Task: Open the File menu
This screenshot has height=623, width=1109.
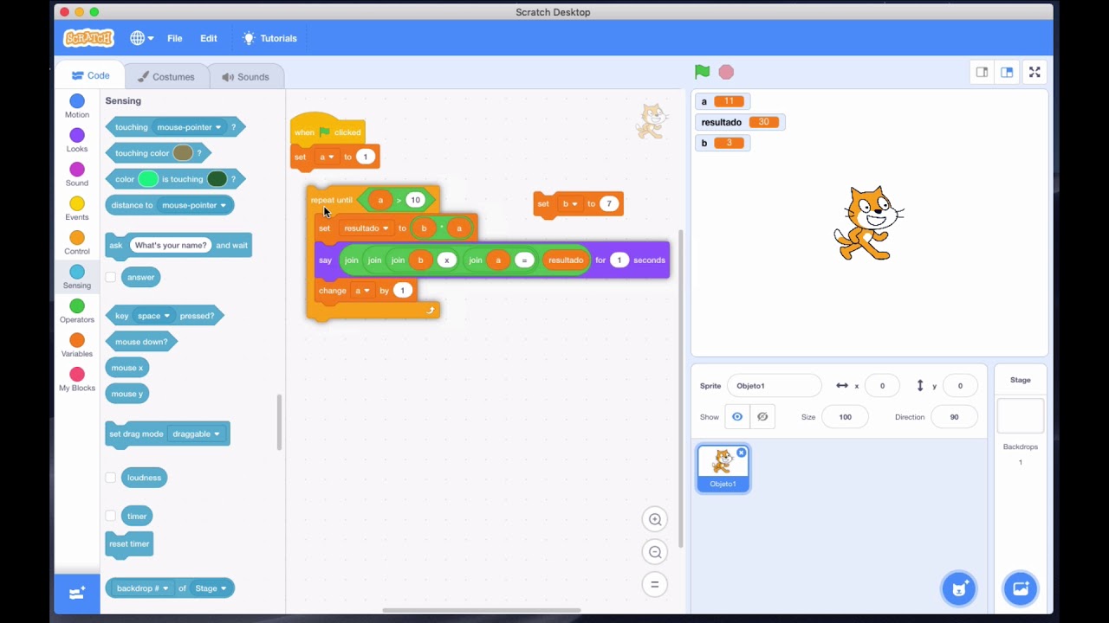Action: click(x=175, y=38)
